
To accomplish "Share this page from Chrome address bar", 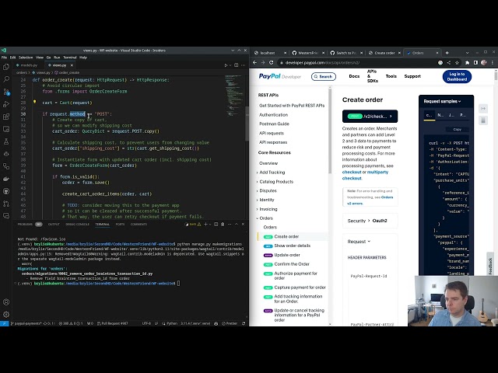I will click(x=449, y=63).
